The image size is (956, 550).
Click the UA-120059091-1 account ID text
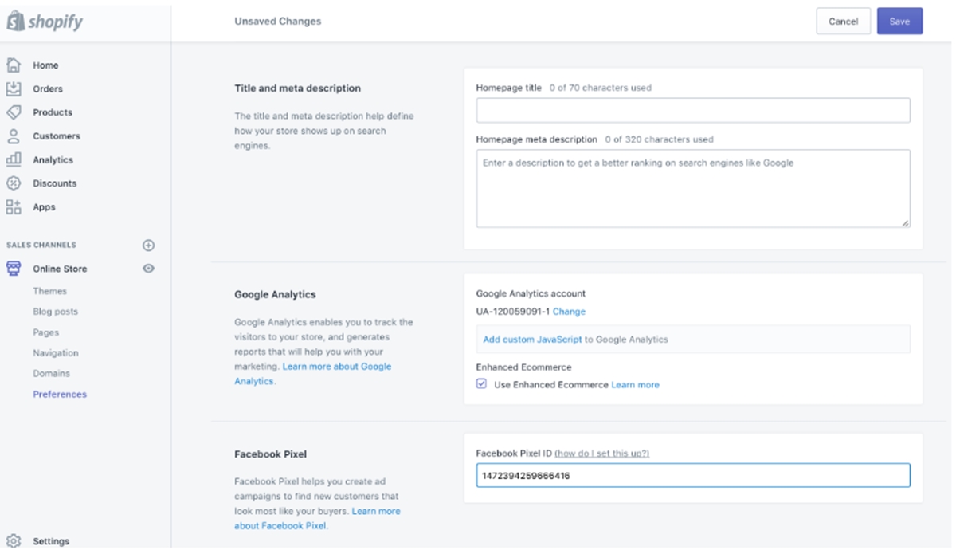point(513,312)
